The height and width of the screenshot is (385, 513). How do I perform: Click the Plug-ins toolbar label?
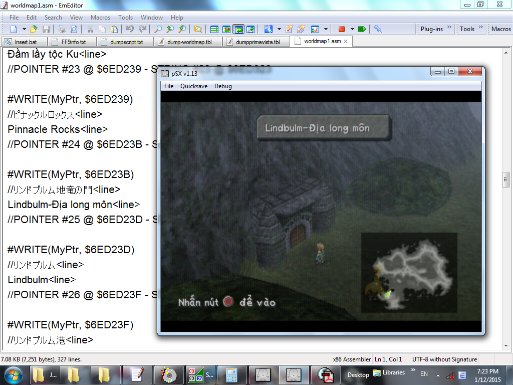pos(431,29)
